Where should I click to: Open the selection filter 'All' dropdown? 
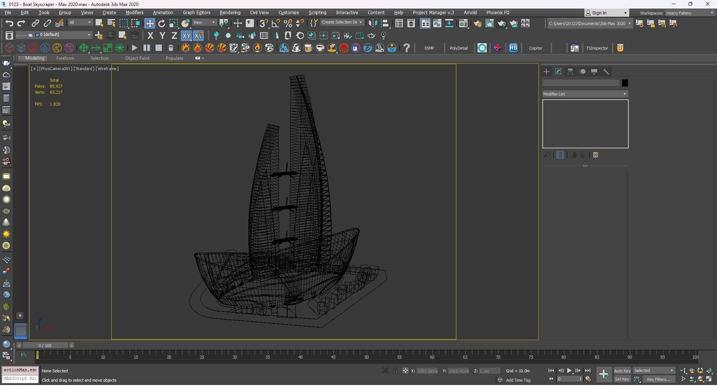80,23
